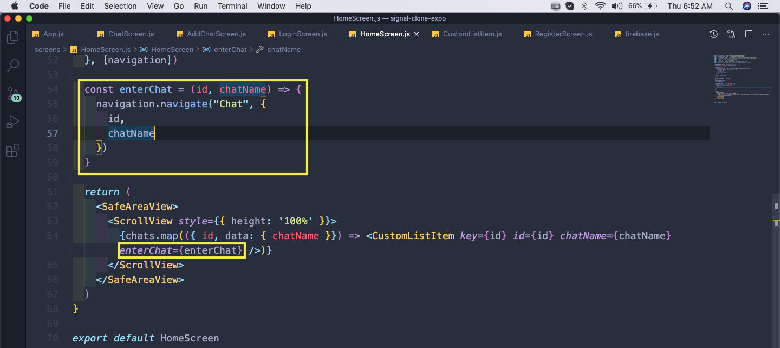Screen dimensions: 780x348
Task: Open the Extensions view
Action: [x=12, y=150]
